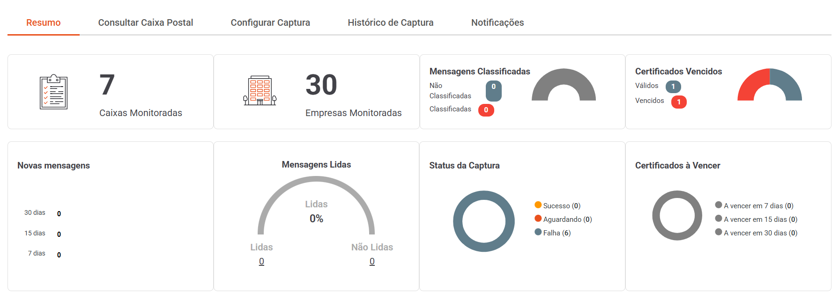
Task: Select the blue Falha legend dot
Action: [538, 232]
